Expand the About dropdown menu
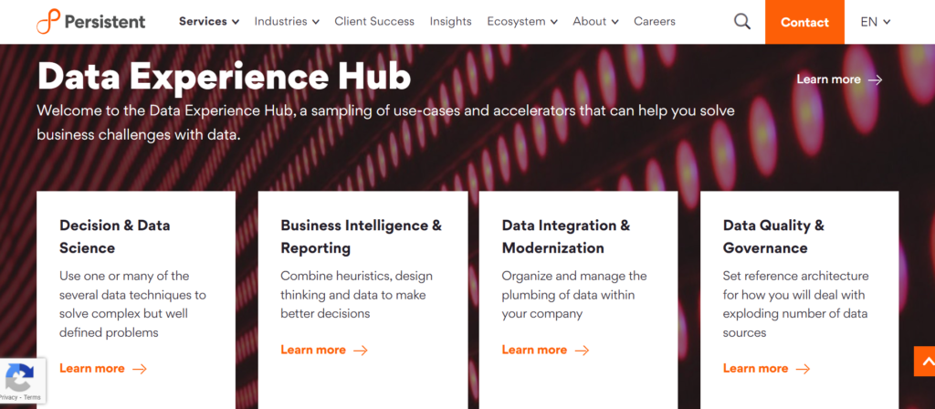 pyautogui.click(x=595, y=21)
